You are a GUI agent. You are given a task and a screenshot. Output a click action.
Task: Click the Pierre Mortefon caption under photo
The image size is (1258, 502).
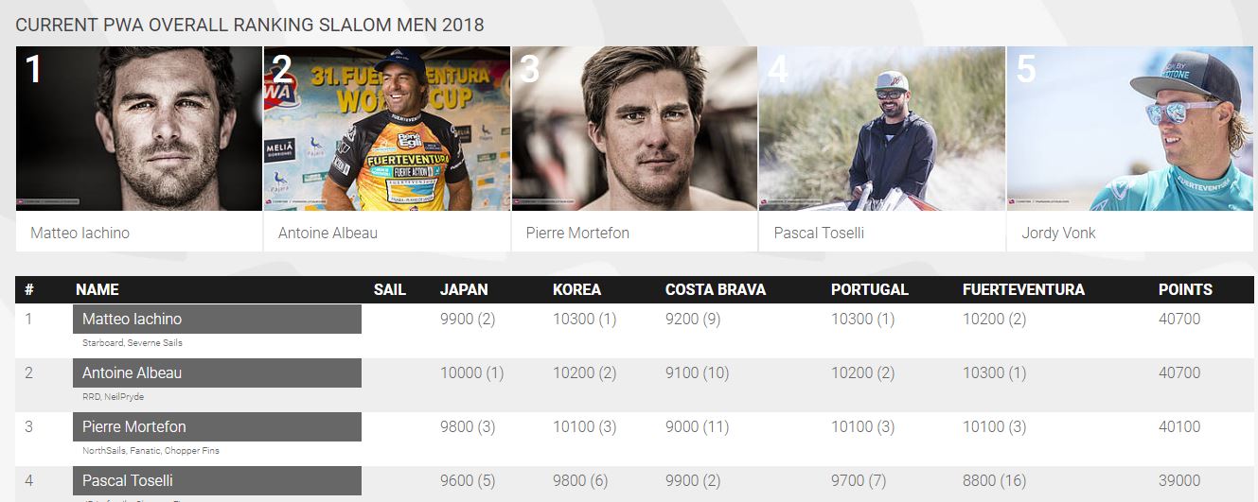coord(577,233)
